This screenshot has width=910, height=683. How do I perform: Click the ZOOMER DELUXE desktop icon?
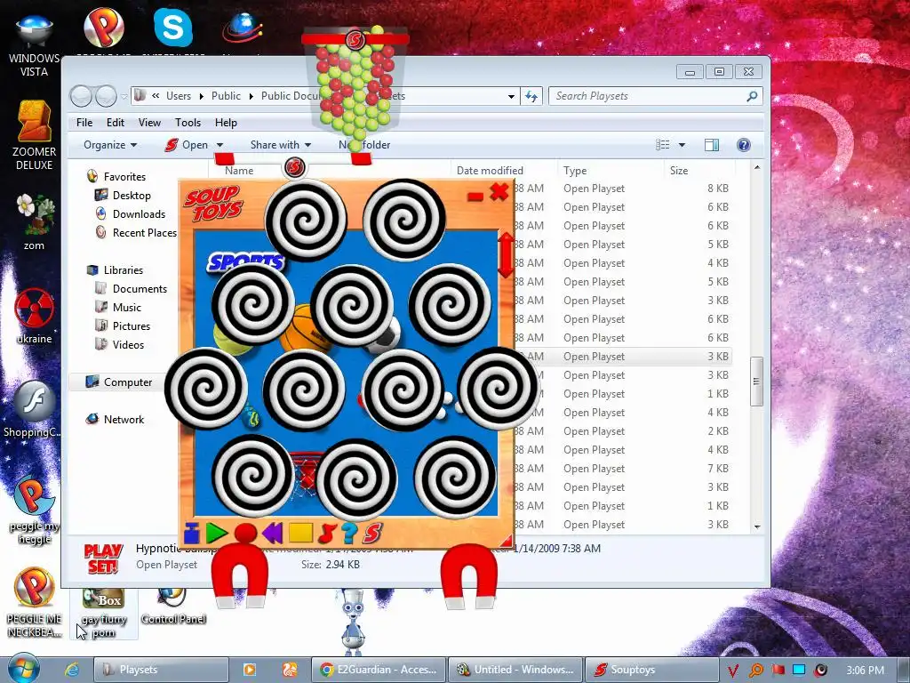click(x=35, y=135)
